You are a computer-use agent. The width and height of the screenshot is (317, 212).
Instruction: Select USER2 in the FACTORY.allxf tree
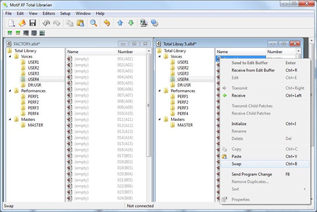33,68
